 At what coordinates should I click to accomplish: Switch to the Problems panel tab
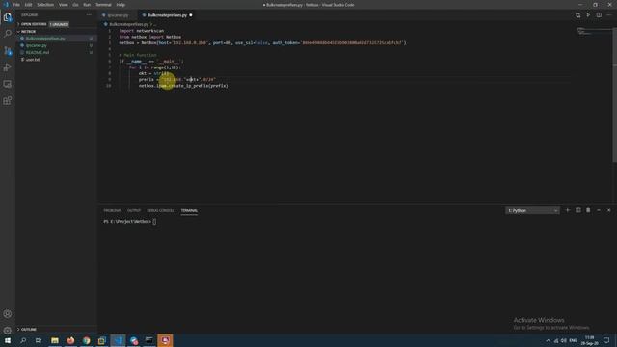click(113, 210)
